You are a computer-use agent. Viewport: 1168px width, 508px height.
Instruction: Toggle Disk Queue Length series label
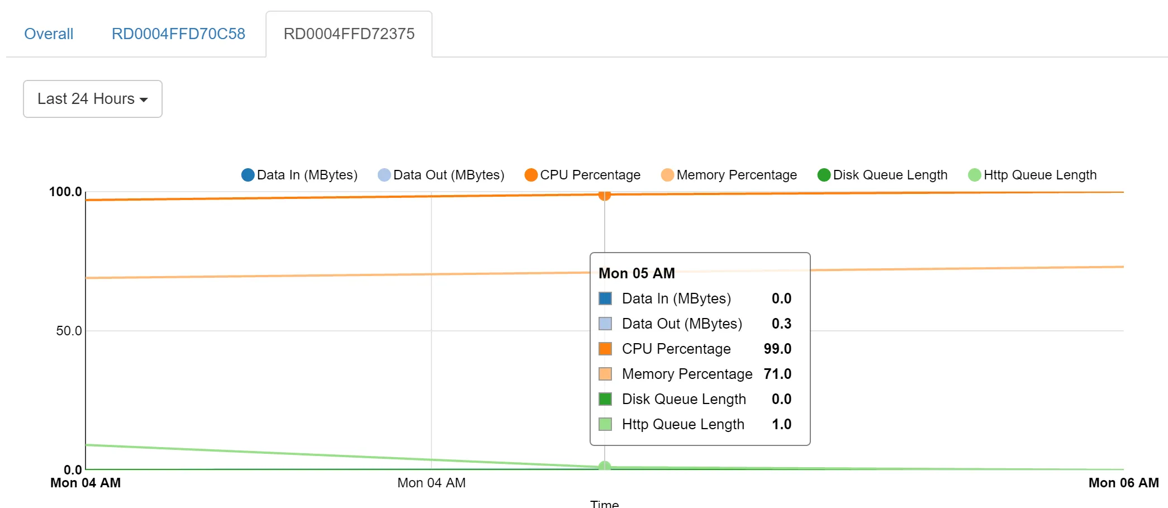890,175
